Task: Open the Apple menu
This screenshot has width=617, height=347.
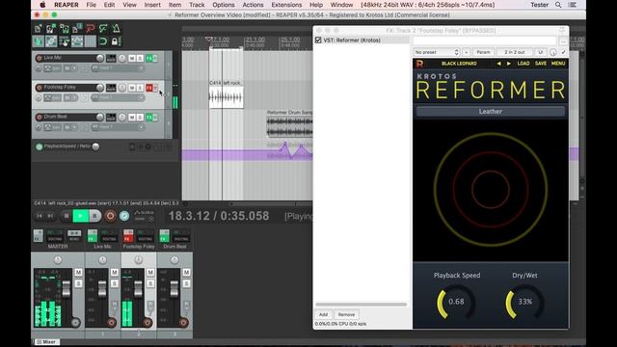Action: point(42,5)
